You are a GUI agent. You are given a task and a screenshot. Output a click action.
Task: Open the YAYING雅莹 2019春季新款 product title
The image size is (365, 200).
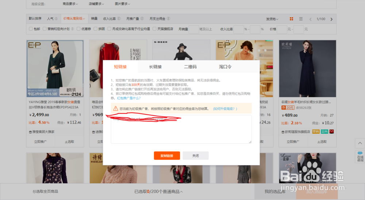pyautogui.click(x=55, y=104)
